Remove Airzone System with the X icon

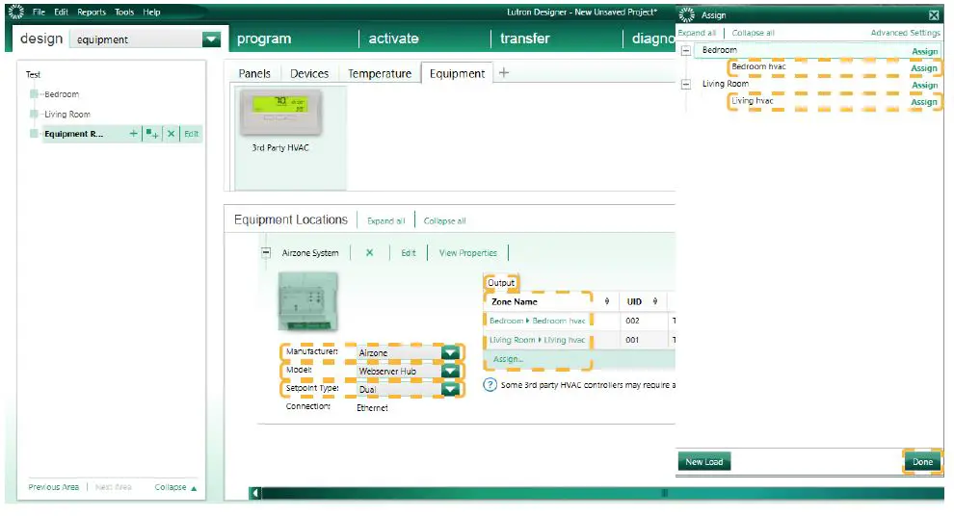coord(369,253)
